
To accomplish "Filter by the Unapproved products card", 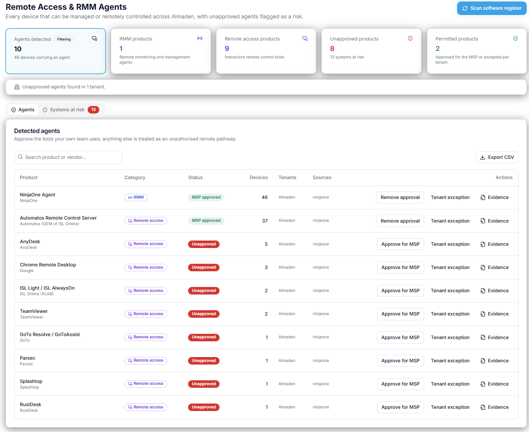I will click(x=371, y=51).
